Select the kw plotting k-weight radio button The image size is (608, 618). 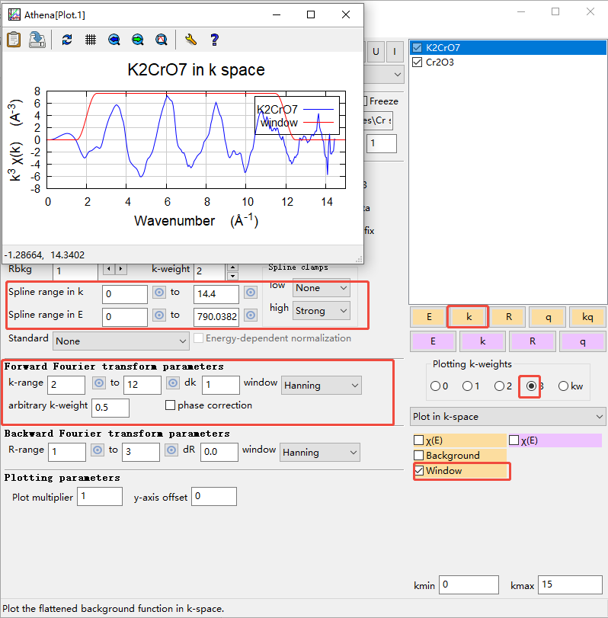coord(564,386)
